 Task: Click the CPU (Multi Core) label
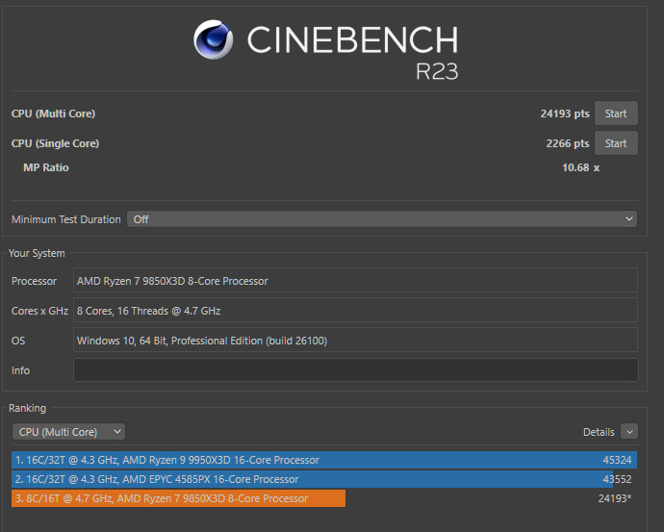tap(53, 114)
